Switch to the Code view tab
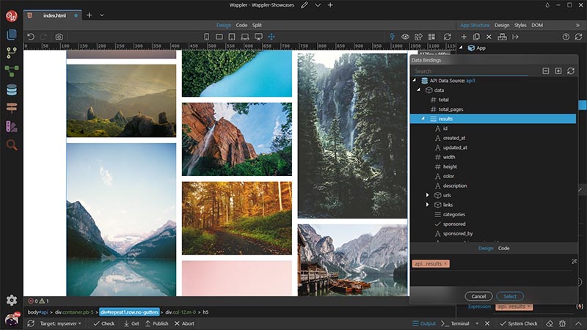Screen dimensions: 587x330 coord(241,25)
